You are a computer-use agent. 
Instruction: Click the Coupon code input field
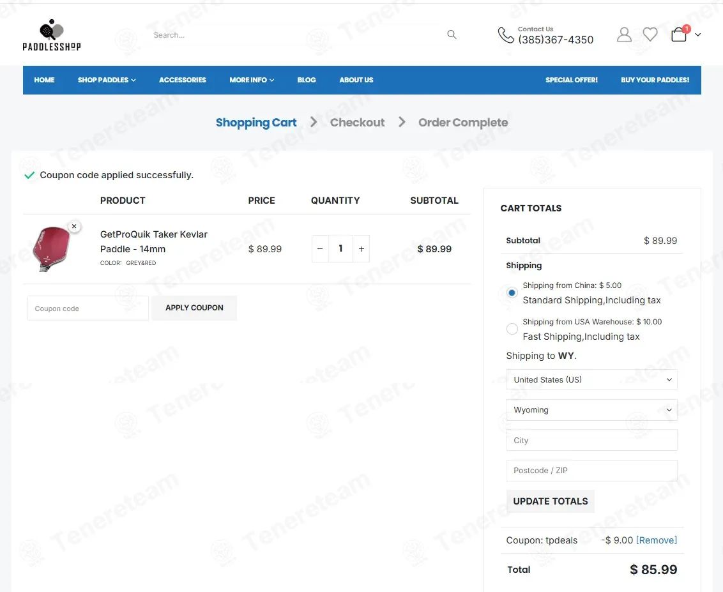click(88, 308)
